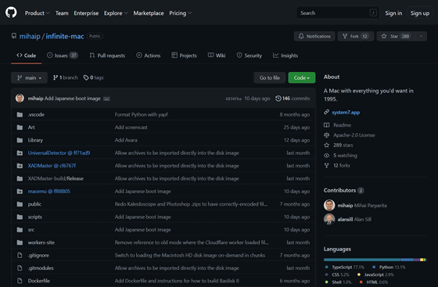
Task: Click the bell icon in Notifications
Action: pyautogui.click(x=301, y=36)
